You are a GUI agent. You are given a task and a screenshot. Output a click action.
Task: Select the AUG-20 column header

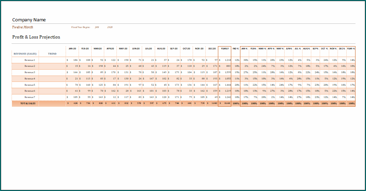[161, 49]
